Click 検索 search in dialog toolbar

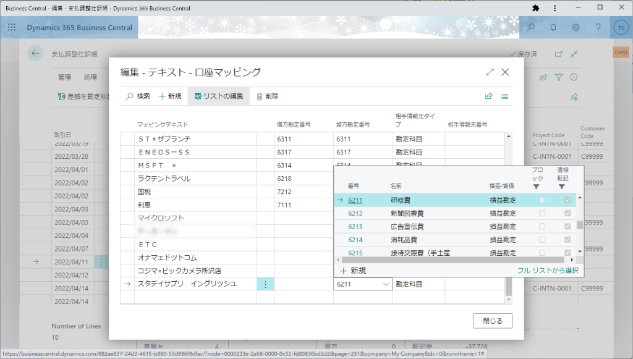(138, 96)
